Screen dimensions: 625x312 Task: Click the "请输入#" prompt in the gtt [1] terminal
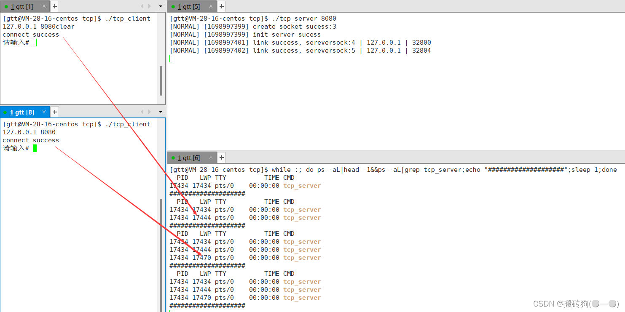[16, 43]
